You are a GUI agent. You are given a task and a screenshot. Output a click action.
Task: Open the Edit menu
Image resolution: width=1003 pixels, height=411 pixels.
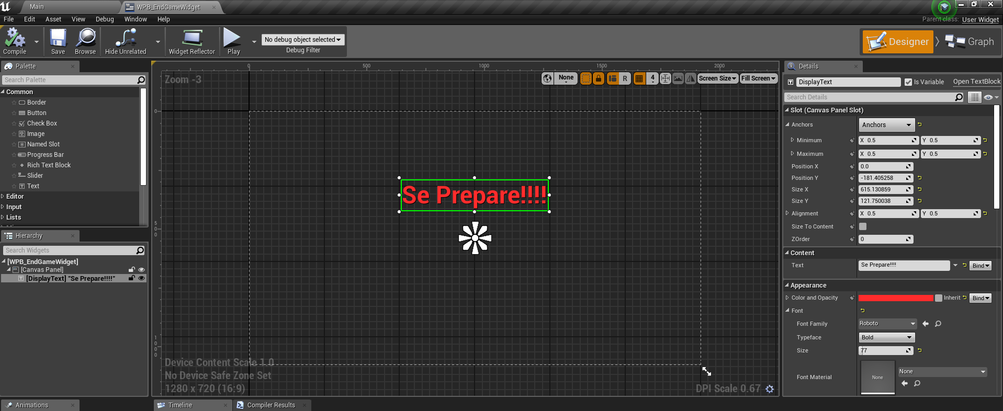point(29,19)
